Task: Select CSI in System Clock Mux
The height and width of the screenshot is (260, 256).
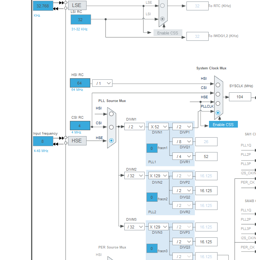Action: (x=218, y=94)
